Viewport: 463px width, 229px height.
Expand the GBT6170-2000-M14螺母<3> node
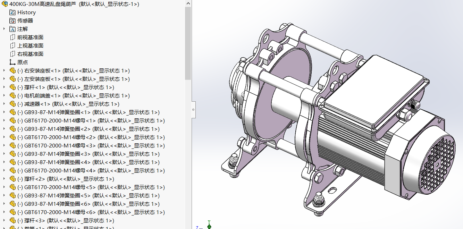click(x=4, y=146)
